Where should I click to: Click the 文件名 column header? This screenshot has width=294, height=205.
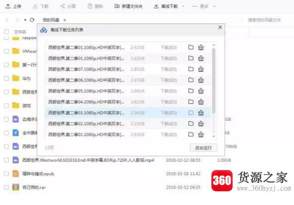click(20, 32)
